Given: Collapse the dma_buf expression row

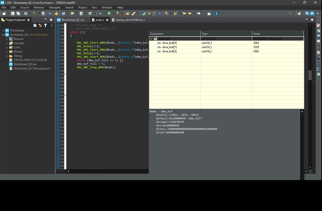Looking at the screenshot, I should [x=152, y=39].
